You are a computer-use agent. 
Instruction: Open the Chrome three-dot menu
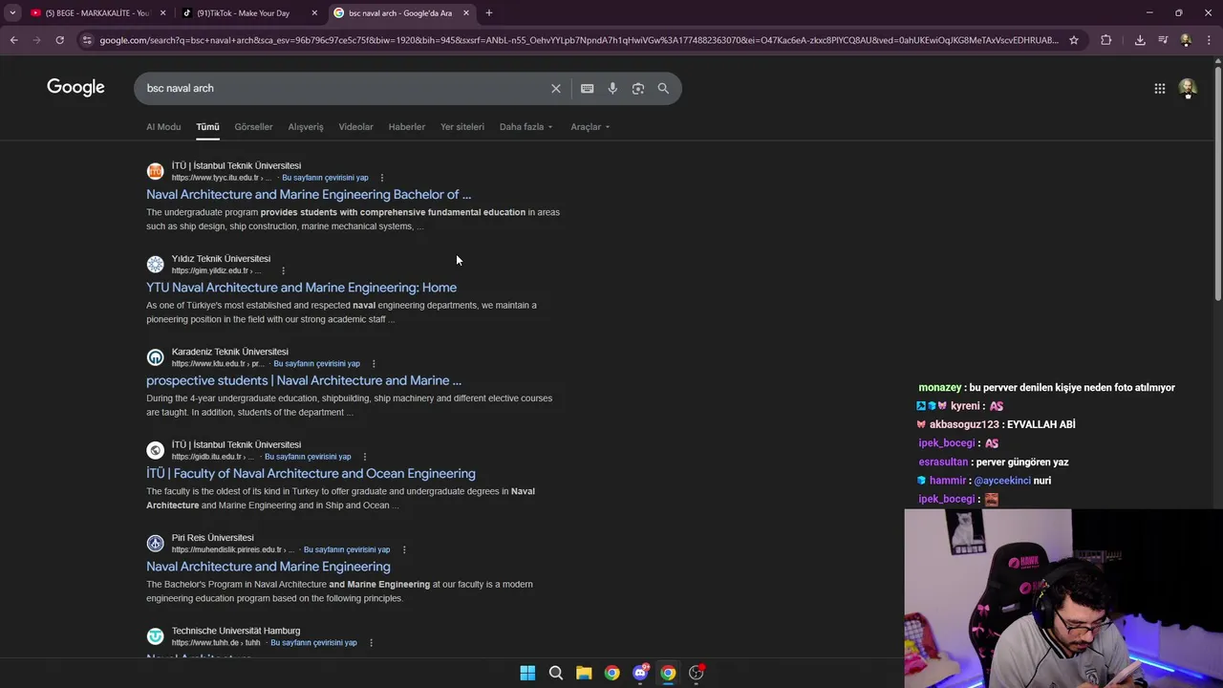(1209, 40)
